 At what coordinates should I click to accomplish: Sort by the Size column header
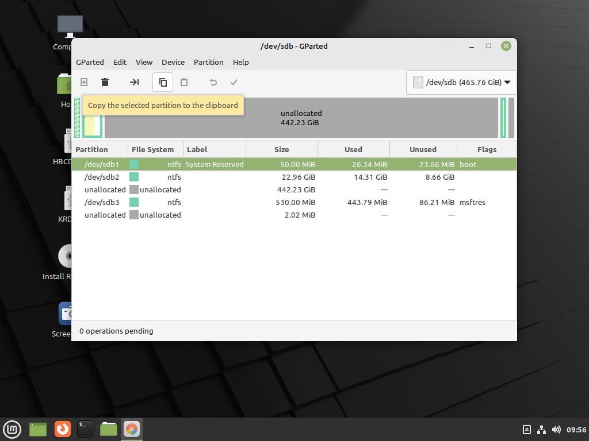click(281, 149)
